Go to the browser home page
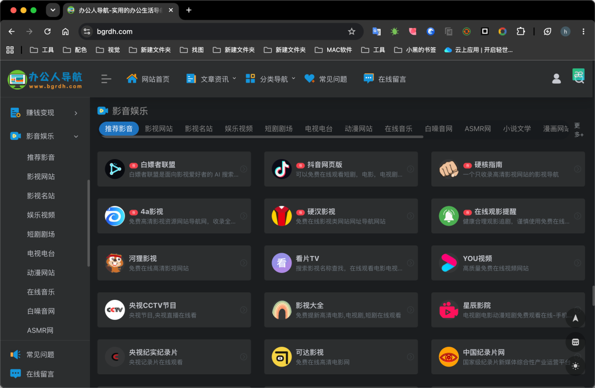 65,31
